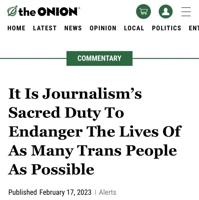The height and width of the screenshot is (200, 199).
Task: Click the "Published" label
Action: [23, 192]
